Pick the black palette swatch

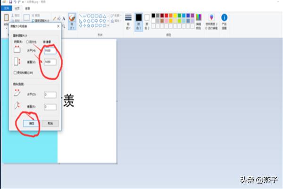(153, 16)
